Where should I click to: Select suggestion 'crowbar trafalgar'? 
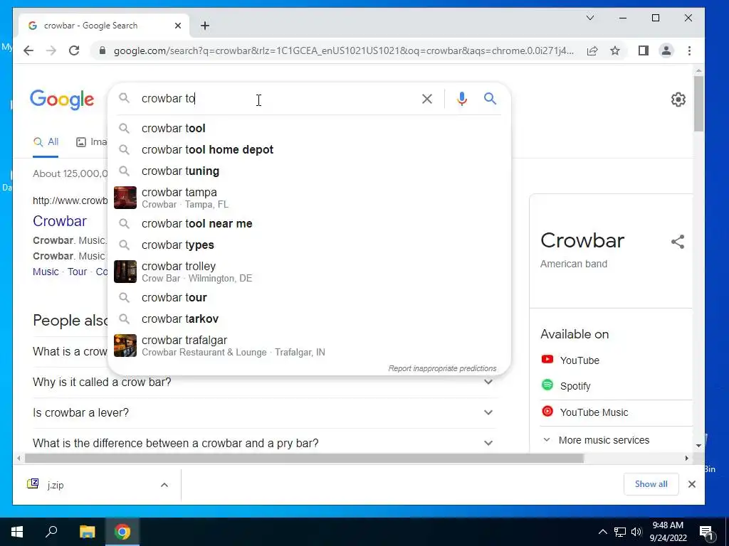[x=309, y=346]
